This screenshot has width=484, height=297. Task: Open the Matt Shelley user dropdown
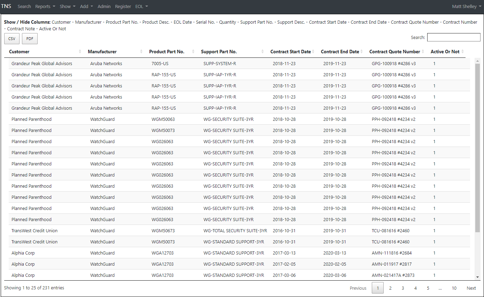(x=466, y=6)
